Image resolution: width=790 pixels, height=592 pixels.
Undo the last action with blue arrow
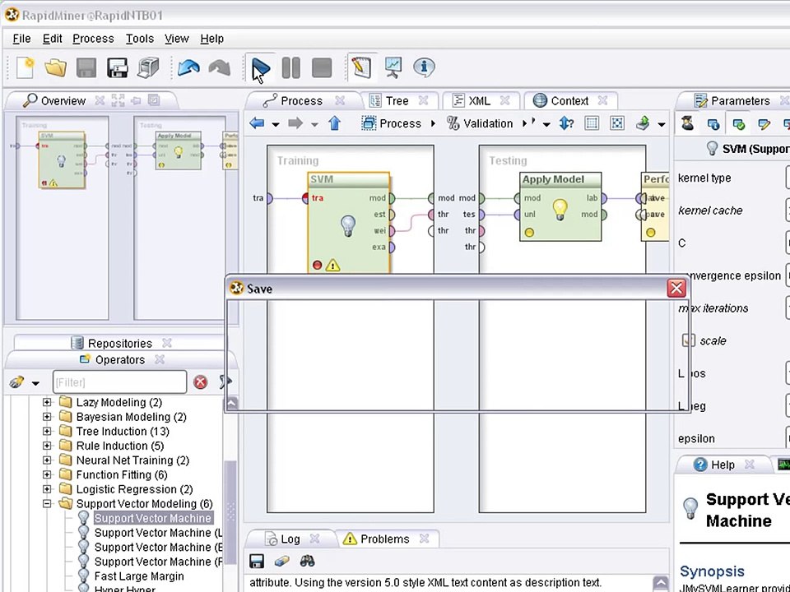pos(188,67)
